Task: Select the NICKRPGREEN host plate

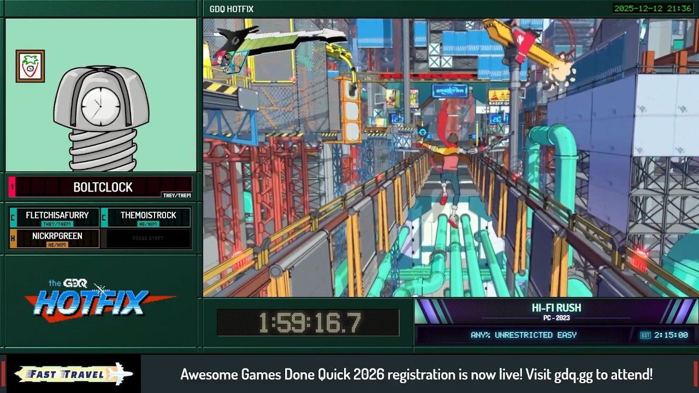Action: pyautogui.click(x=54, y=239)
